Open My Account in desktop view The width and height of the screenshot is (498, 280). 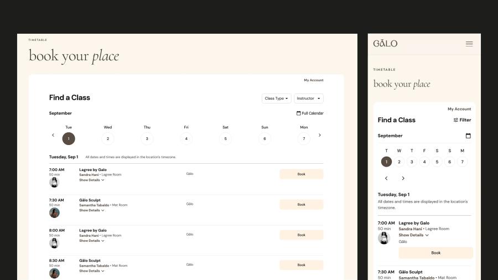tap(314, 80)
